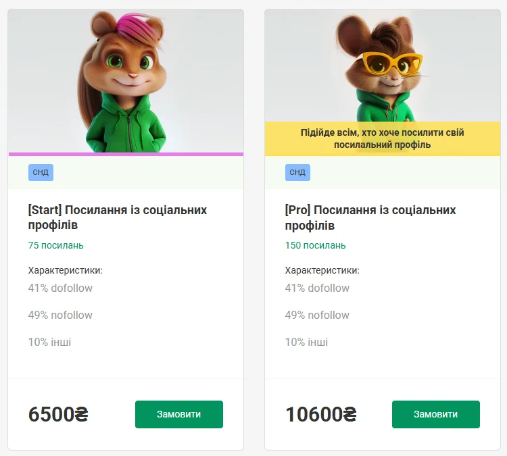Click Характеристики label in the Pro card
507x456 pixels.
click(322, 270)
